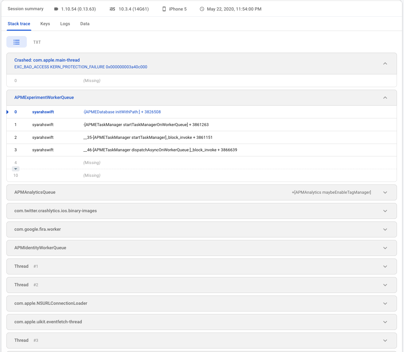Viewport: 404px width, 352px height.
Task: Open the APMEDatabase initWithPath frame link
Action: click(x=122, y=112)
